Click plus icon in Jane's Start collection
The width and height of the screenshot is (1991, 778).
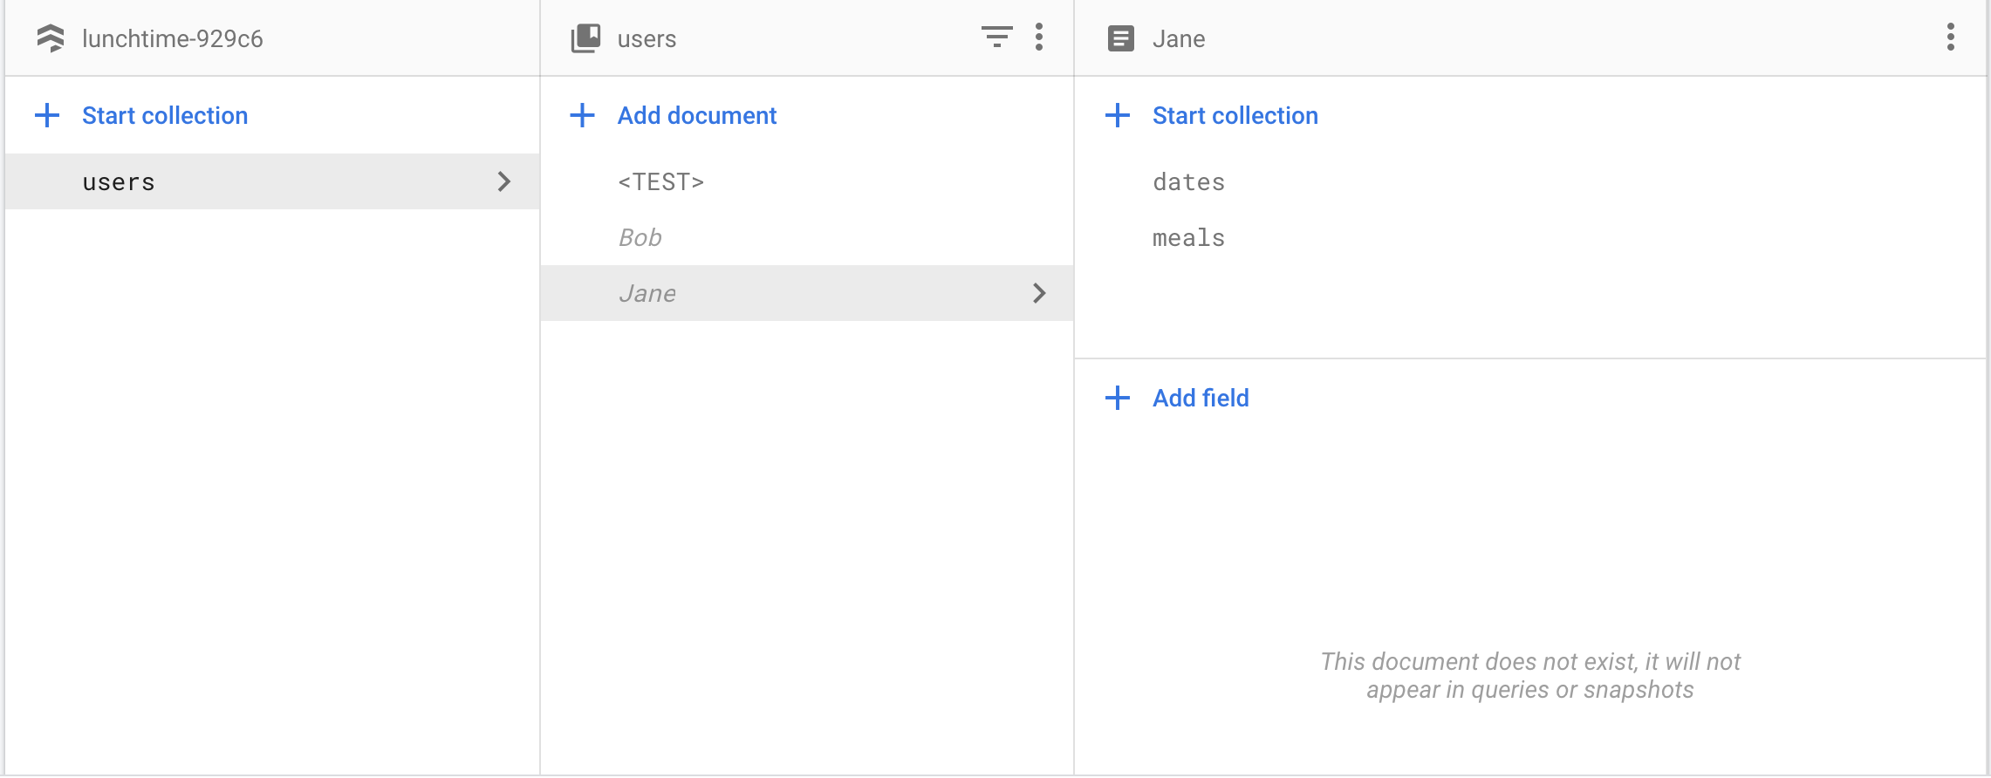pyautogui.click(x=1117, y=115)
